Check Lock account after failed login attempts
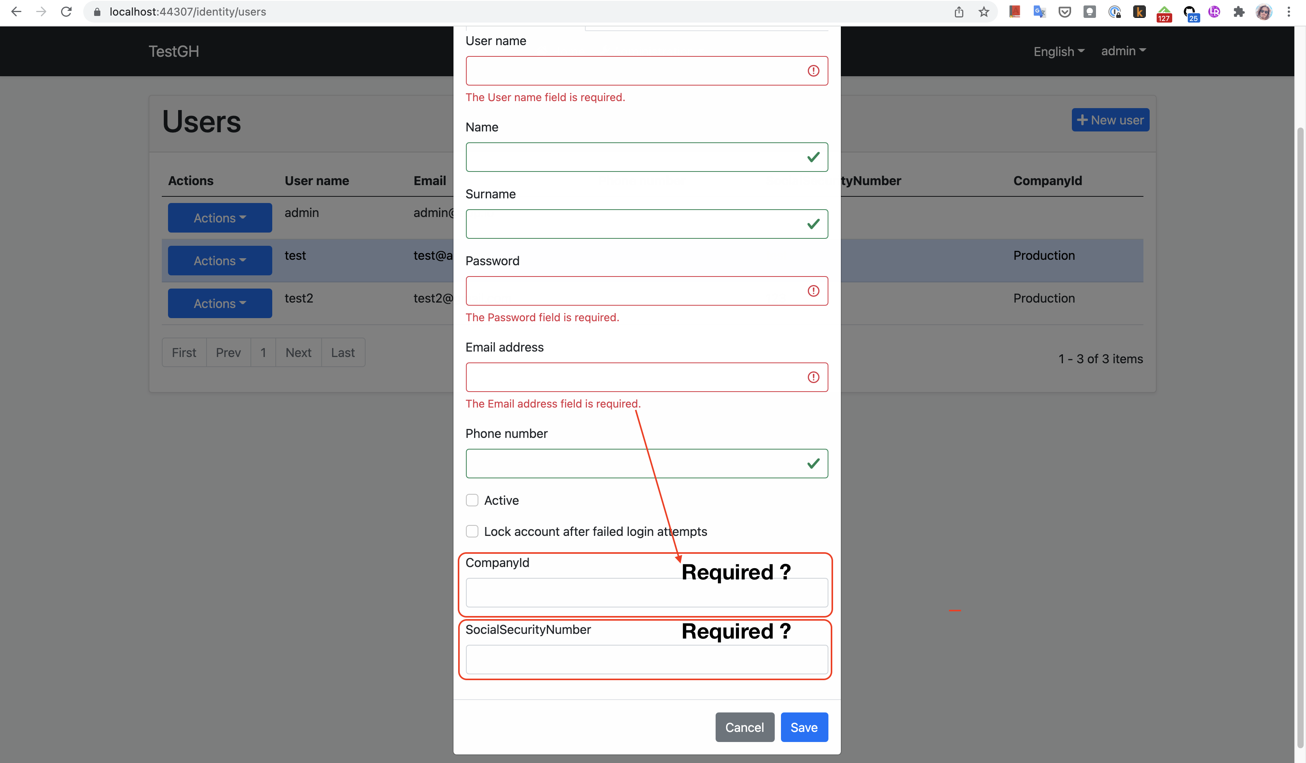Viewport: 1306px width, 763px height. [x=472, y=531]
